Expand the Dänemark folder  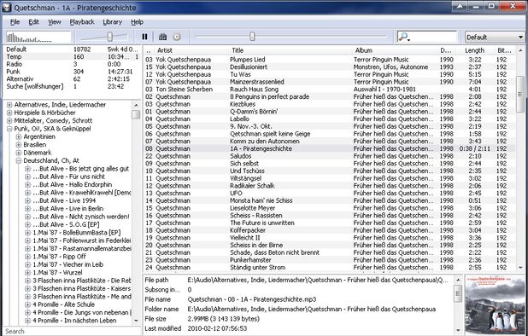19,153
